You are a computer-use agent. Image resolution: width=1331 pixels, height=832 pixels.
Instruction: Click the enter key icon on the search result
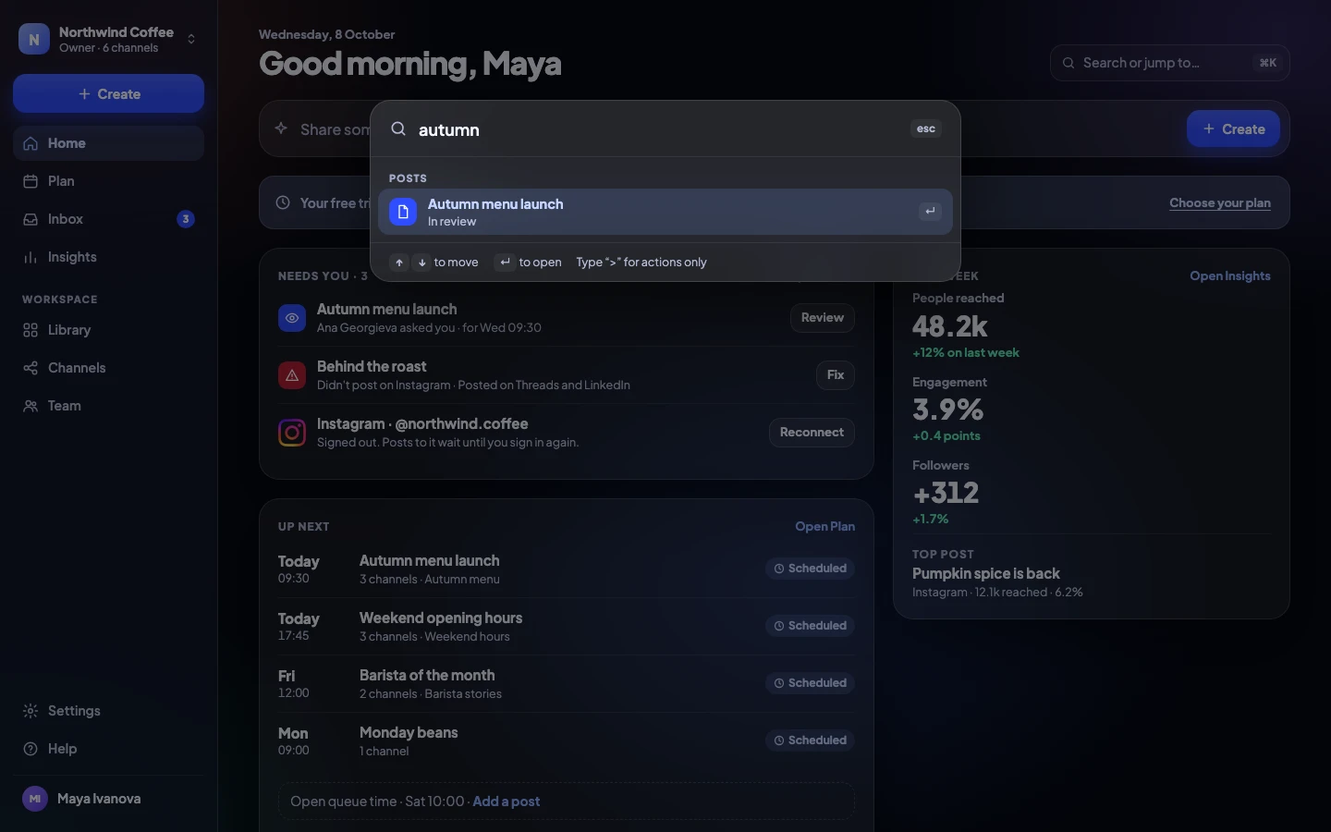tap(930, 212)
